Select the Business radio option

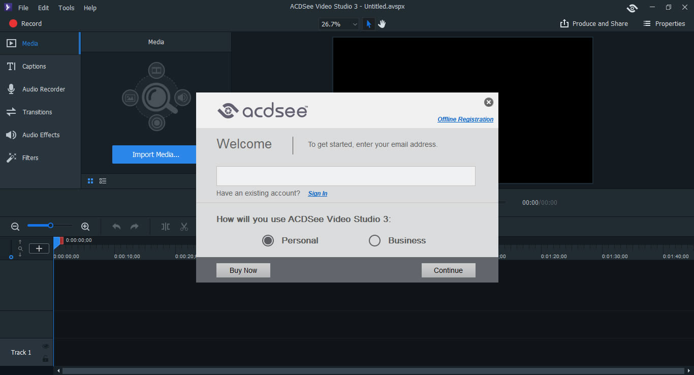tap(374, 241)
